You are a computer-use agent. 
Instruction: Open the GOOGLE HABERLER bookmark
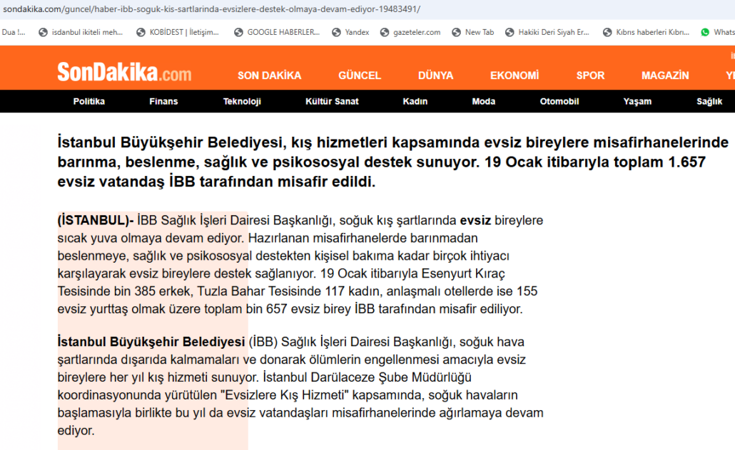(276, 32)
